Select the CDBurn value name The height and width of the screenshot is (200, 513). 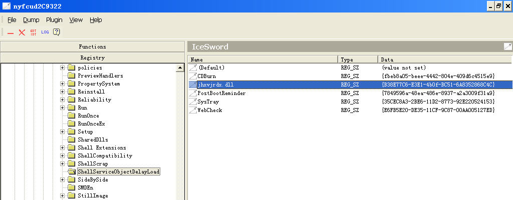click(207, 76)
